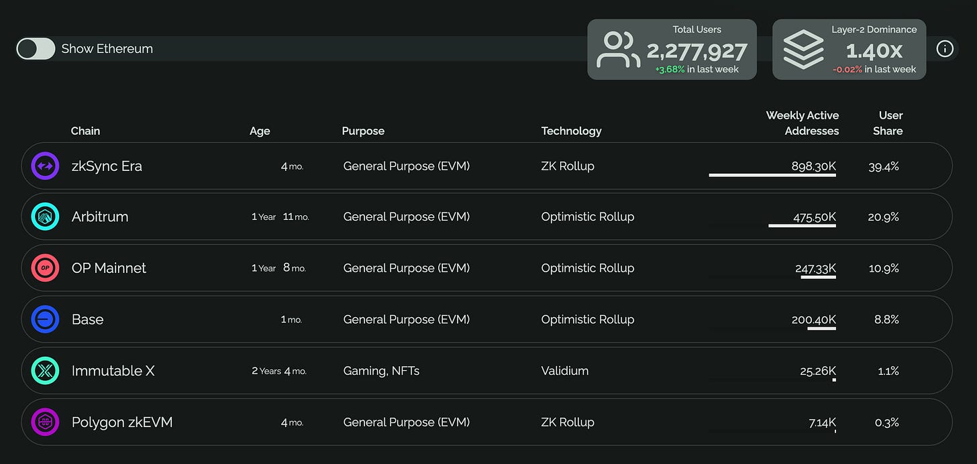Click Immutable X's Validium technology
The height and width of the screenshot is (464, 977).
pyautogui.click(x=565, y=371)
